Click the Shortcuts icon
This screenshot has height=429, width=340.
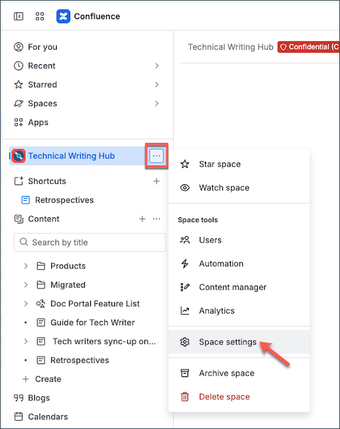click(18, 181)
